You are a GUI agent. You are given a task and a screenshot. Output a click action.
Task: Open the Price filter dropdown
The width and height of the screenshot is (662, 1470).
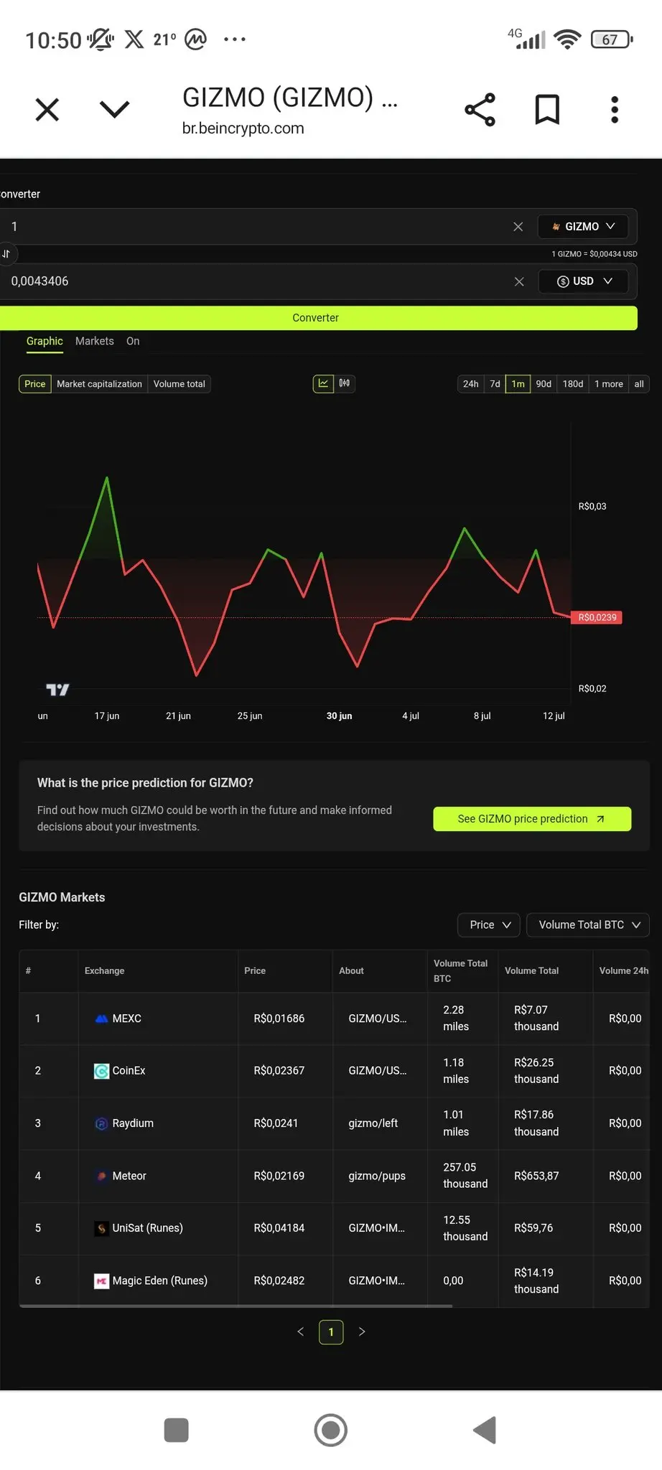[x=490, y=925]
